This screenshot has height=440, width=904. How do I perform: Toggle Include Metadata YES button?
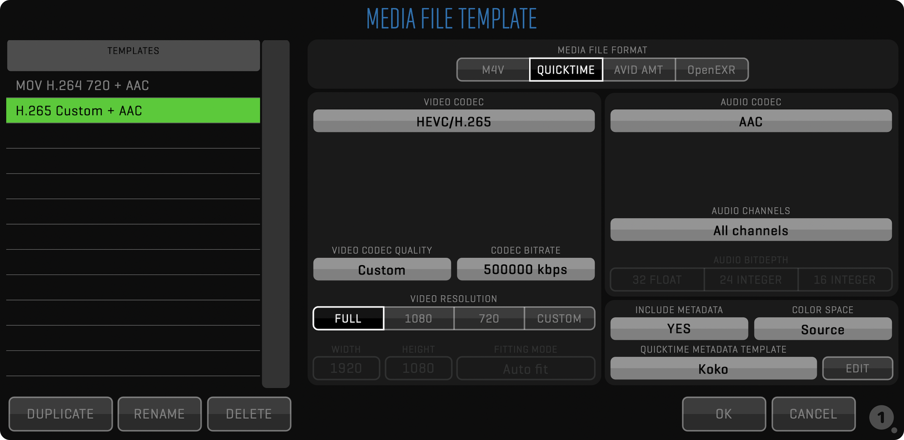(679, 329)
